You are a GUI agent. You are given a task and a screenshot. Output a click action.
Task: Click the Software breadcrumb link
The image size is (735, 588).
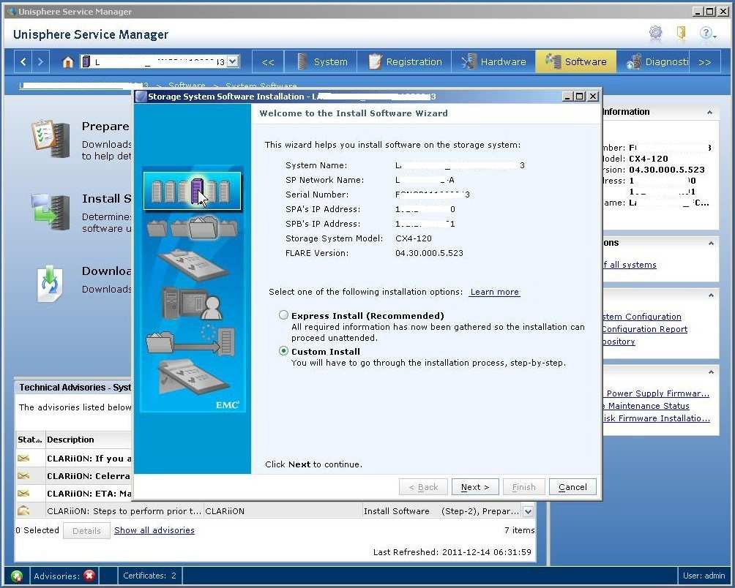[x=187, y=86]
